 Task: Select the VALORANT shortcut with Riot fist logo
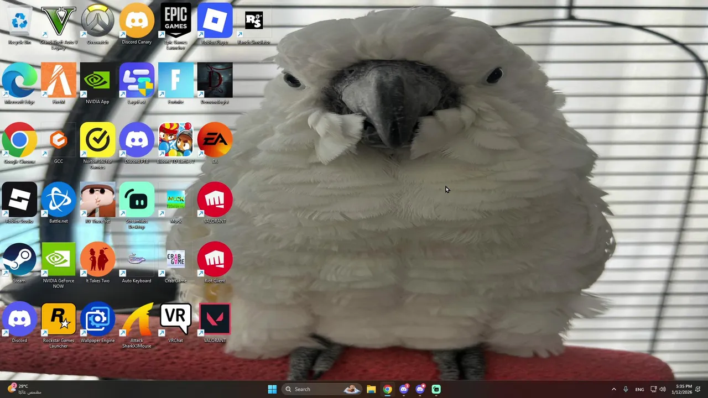(215, 204)
